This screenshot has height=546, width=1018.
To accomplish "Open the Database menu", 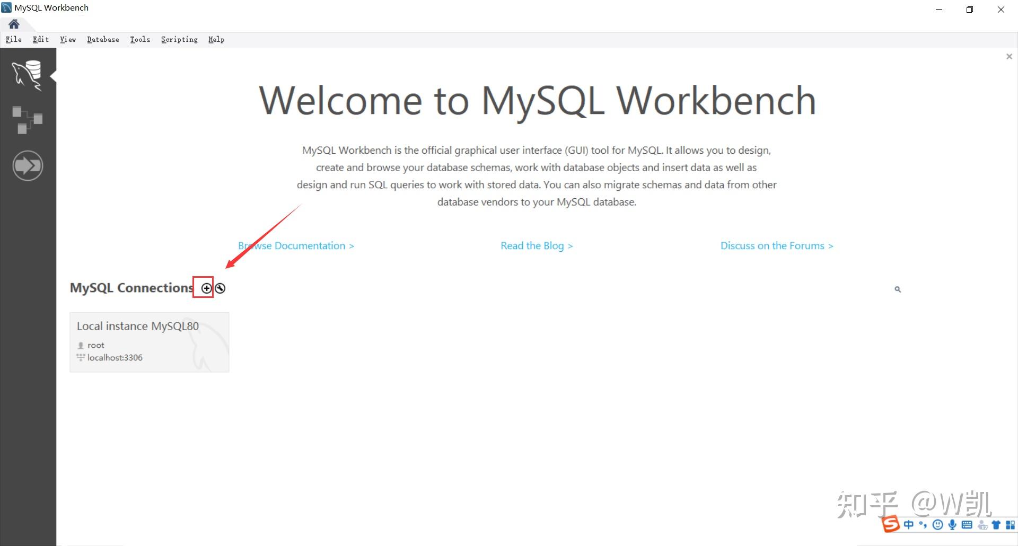I will click(103, 39).
